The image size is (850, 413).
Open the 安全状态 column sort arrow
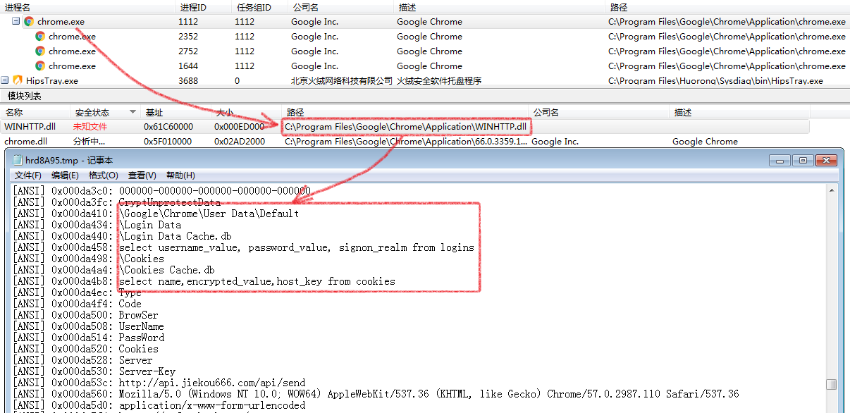coord(133,113)
